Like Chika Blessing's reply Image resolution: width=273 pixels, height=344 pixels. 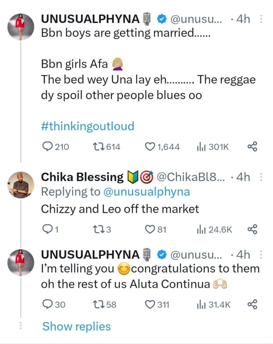click(150, 230)
